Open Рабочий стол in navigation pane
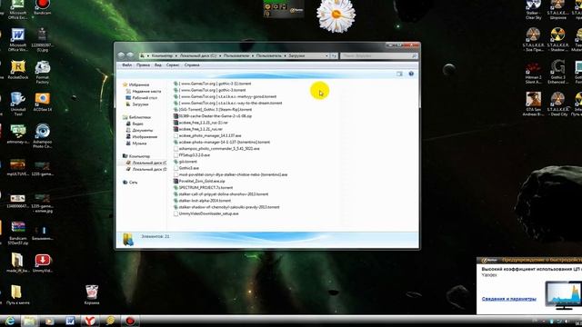This screenshot has height=327, width=582. pyautogui.click(x=145, y=98)
